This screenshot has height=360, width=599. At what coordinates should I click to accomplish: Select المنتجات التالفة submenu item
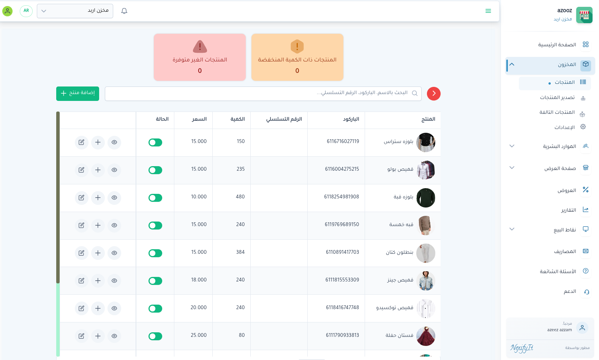pos(557,112)
